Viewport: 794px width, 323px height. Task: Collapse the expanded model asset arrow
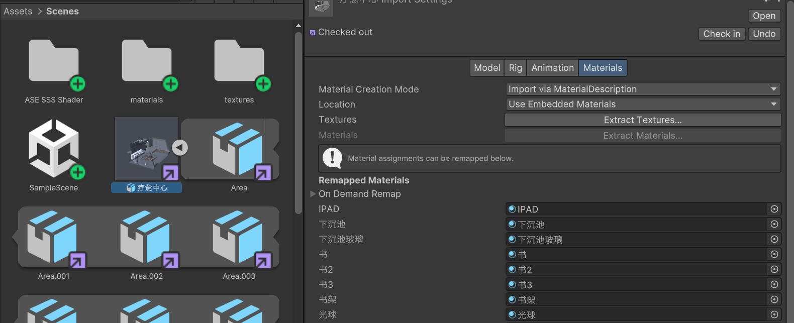180,148
